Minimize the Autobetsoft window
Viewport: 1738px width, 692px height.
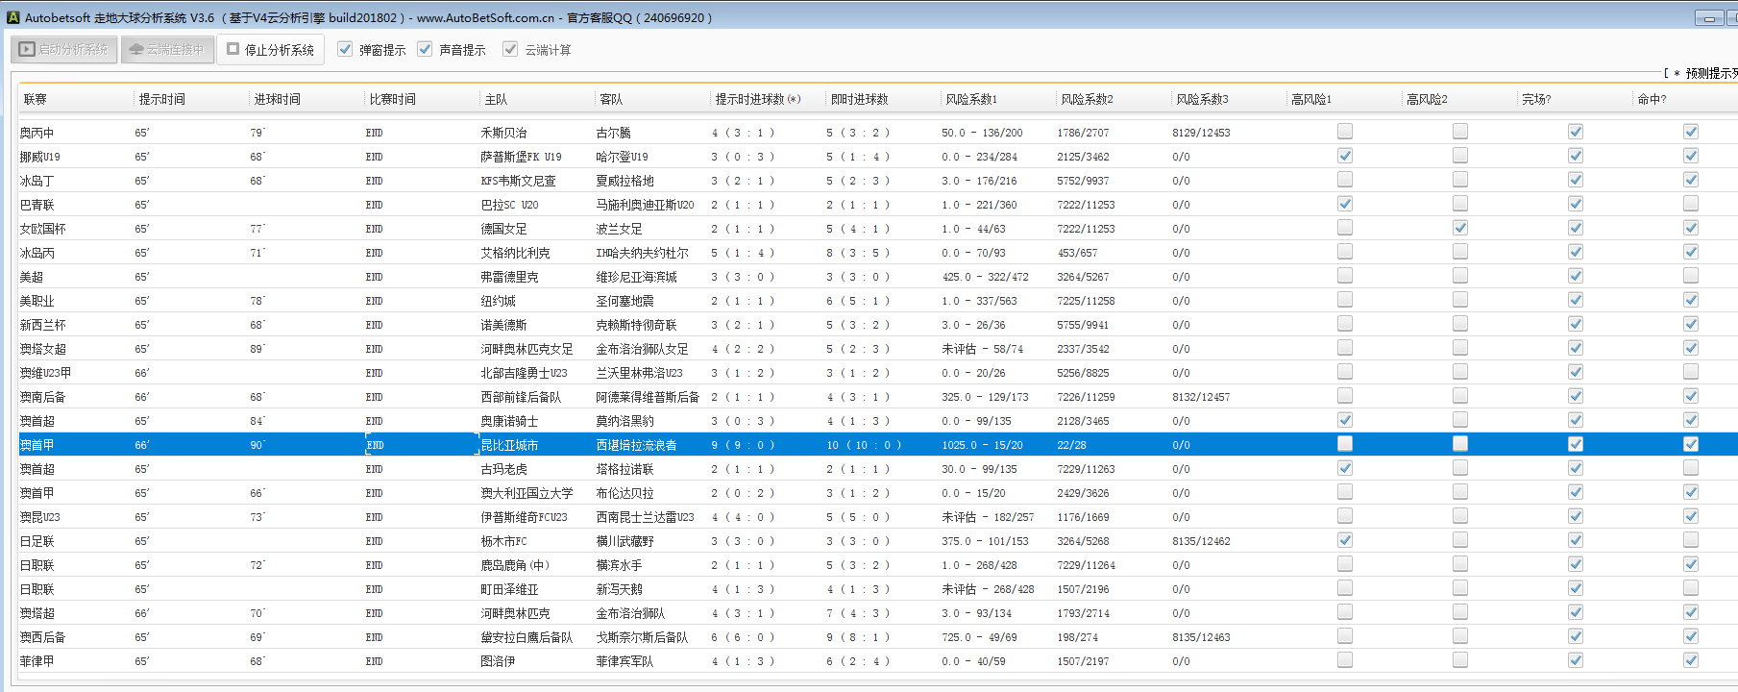1708,17
